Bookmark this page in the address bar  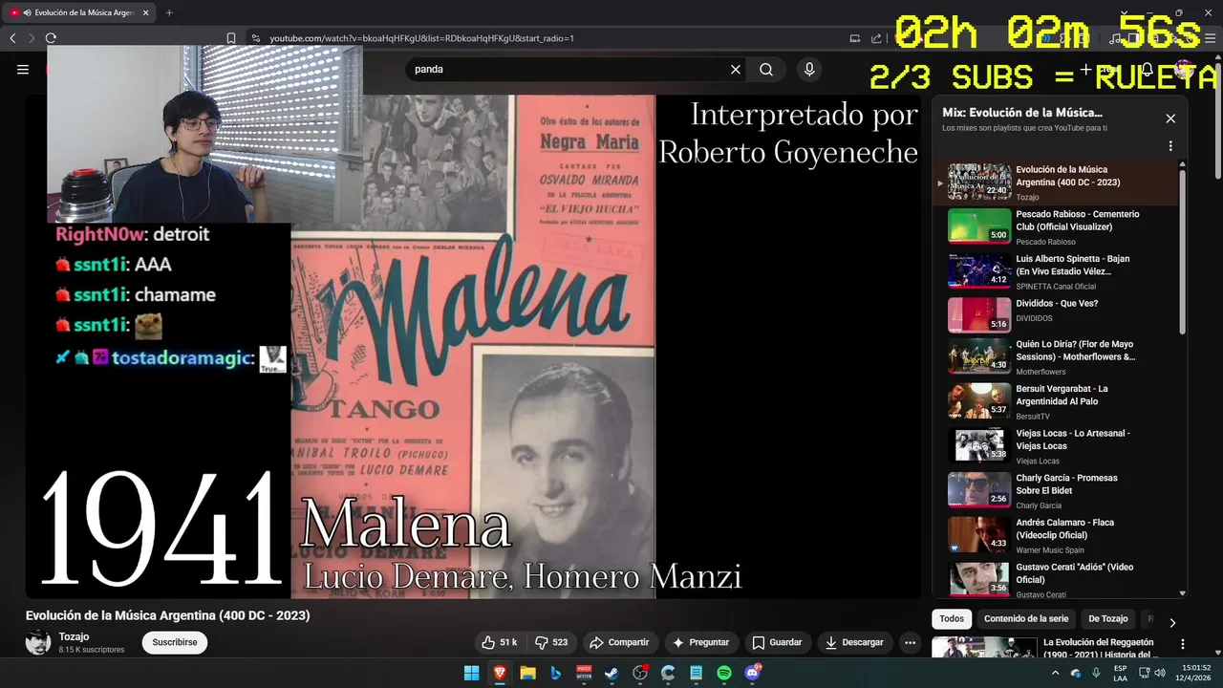(x=231, y=38)
